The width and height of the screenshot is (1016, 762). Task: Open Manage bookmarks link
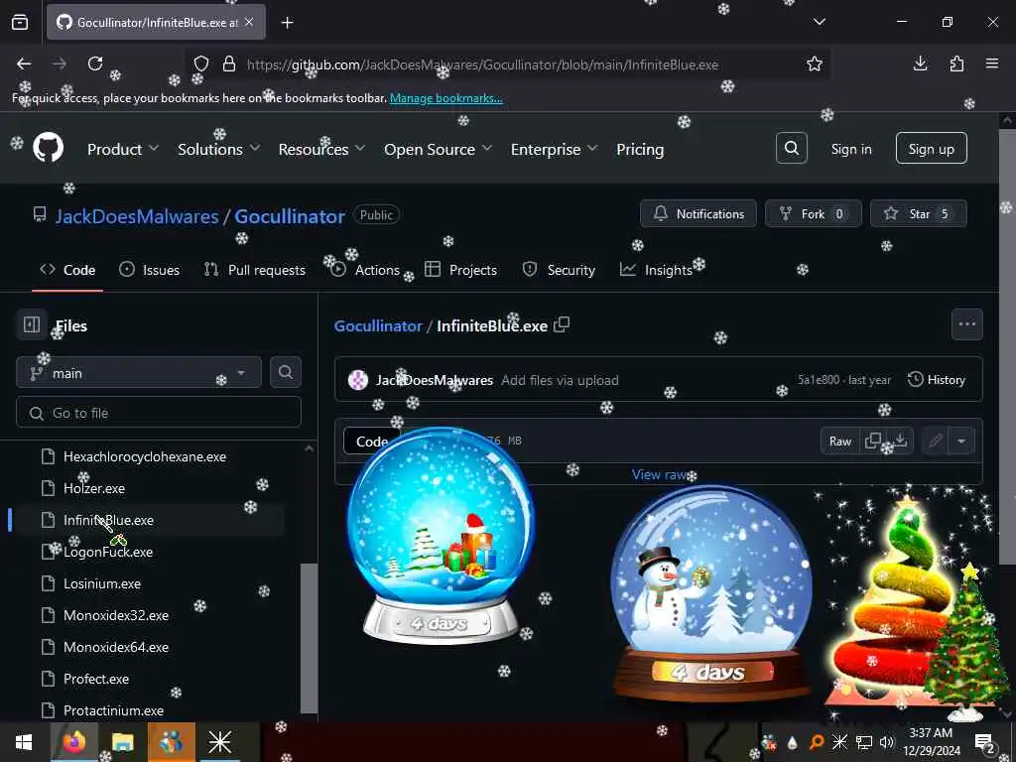coord(445,98)
